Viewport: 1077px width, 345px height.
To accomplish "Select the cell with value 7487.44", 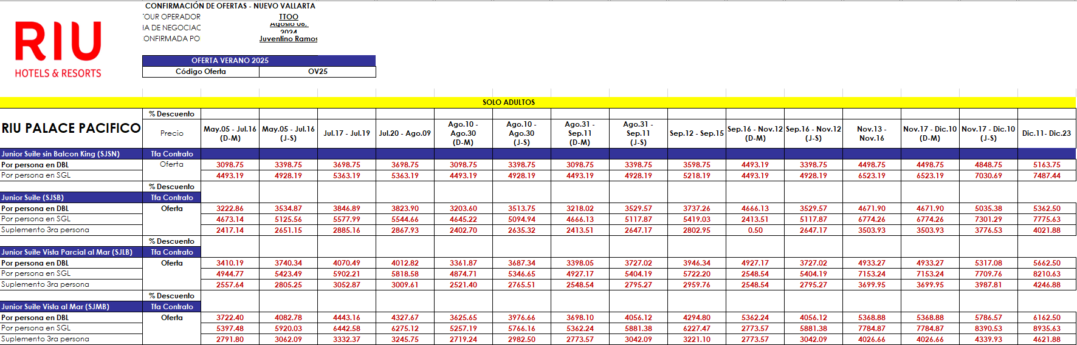I will pyautogui.click(x=1047, y=176).
